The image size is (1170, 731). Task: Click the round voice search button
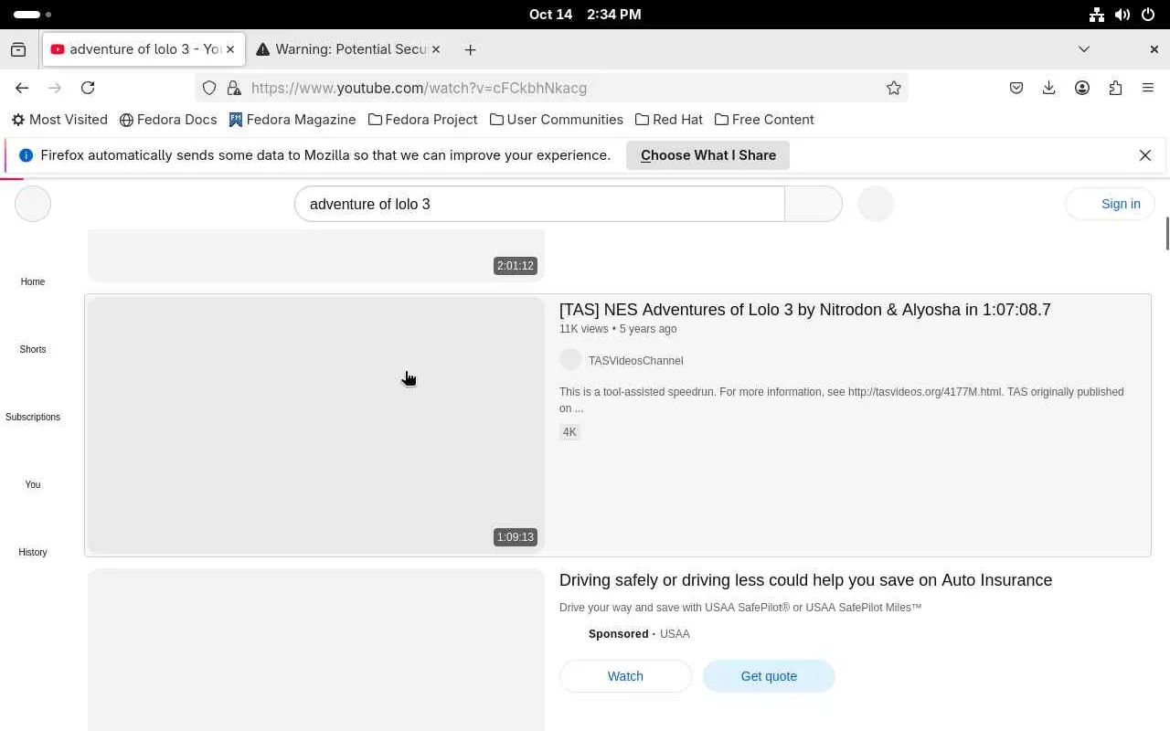[x=876, y=204]
